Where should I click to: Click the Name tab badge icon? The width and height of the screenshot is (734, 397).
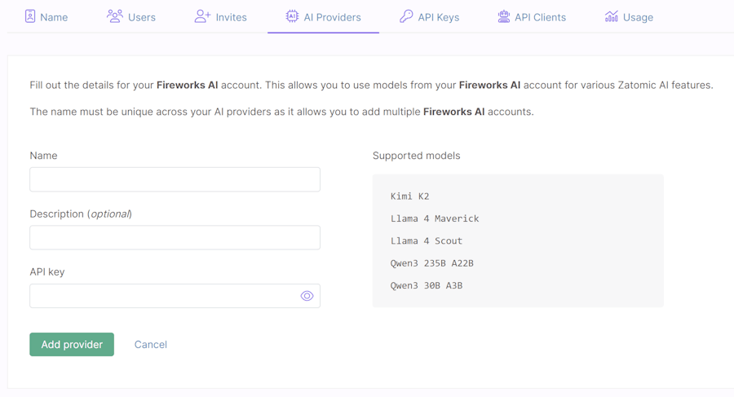30,16
